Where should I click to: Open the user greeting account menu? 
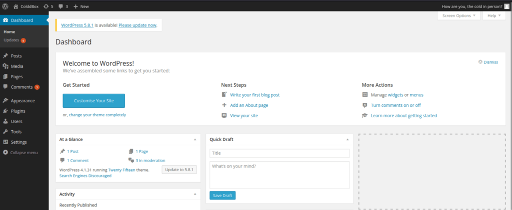[472, 6]
